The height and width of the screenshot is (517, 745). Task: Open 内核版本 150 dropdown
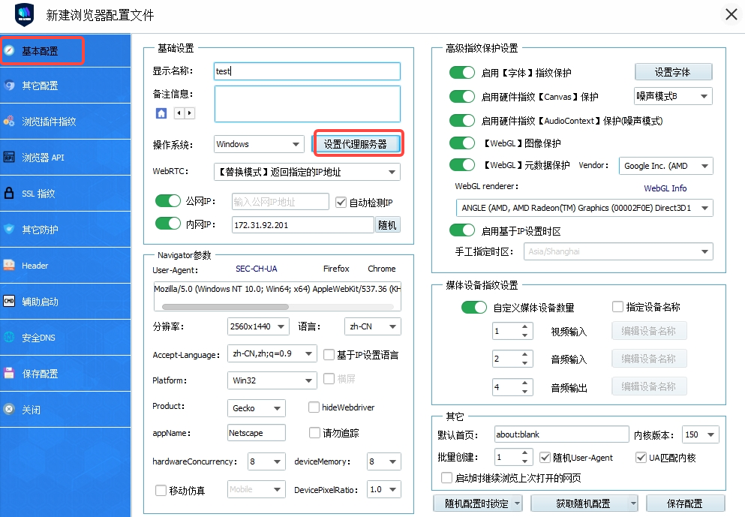(700, 434)
